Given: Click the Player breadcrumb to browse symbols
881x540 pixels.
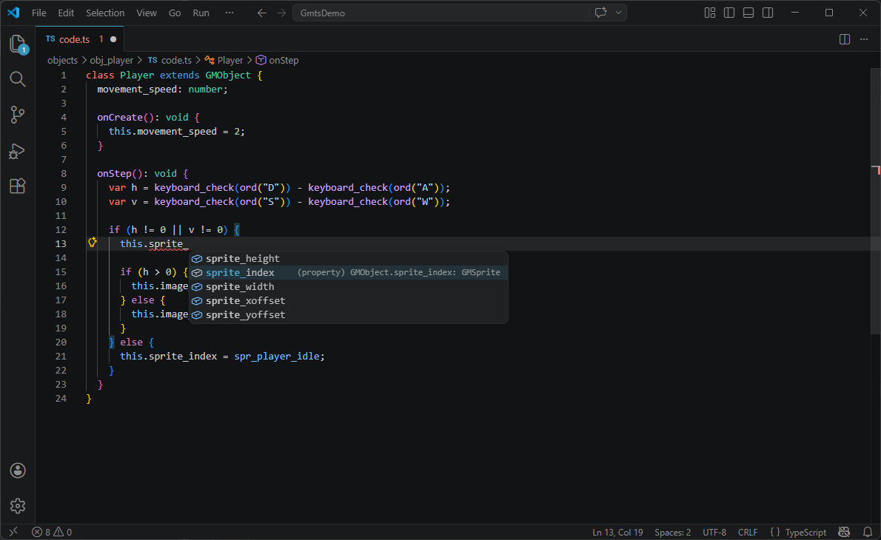Looking at the screenshot, I should [x=229, y=60].
